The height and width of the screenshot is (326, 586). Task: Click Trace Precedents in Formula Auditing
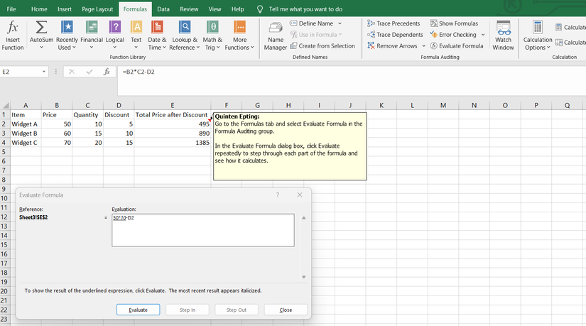pos(394,23)
